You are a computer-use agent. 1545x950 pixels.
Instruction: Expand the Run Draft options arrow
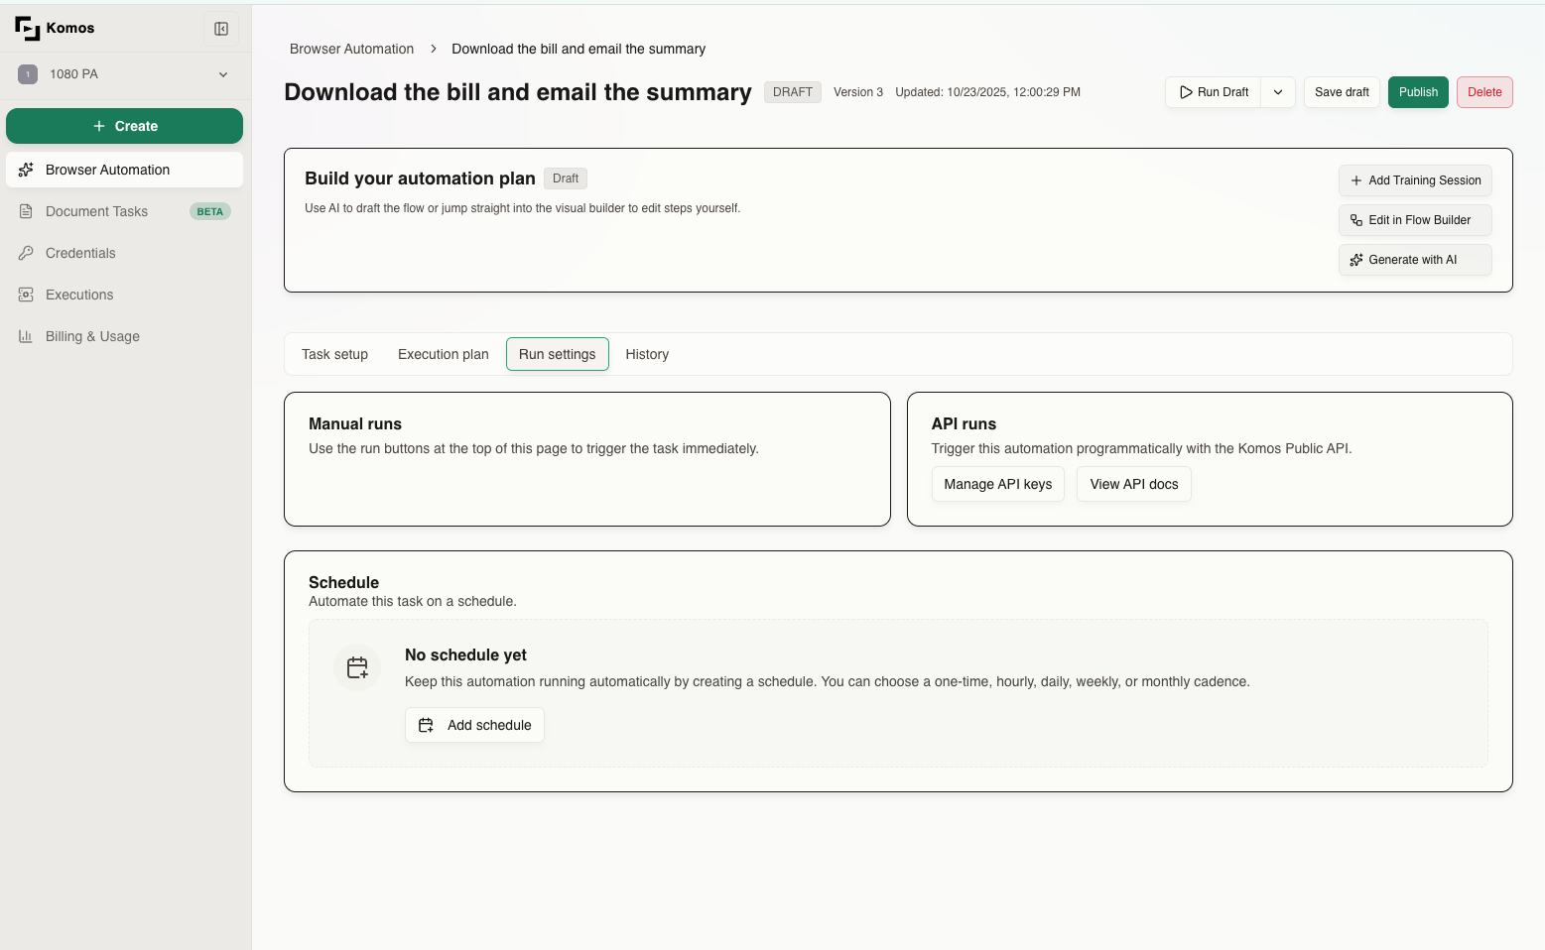tap(1278, 91)
